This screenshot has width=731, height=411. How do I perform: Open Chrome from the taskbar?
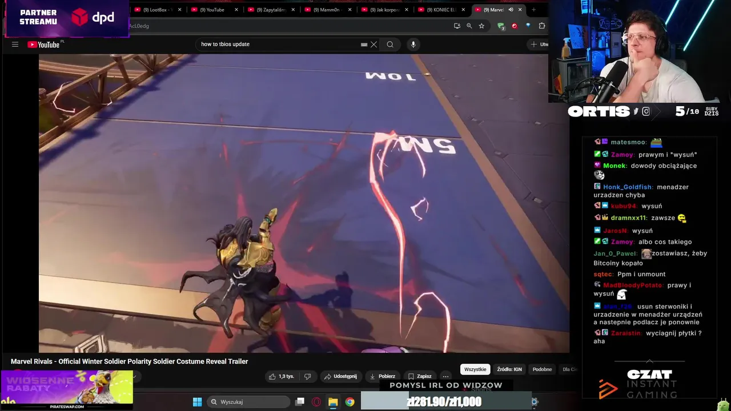click(x=350, y=402)
